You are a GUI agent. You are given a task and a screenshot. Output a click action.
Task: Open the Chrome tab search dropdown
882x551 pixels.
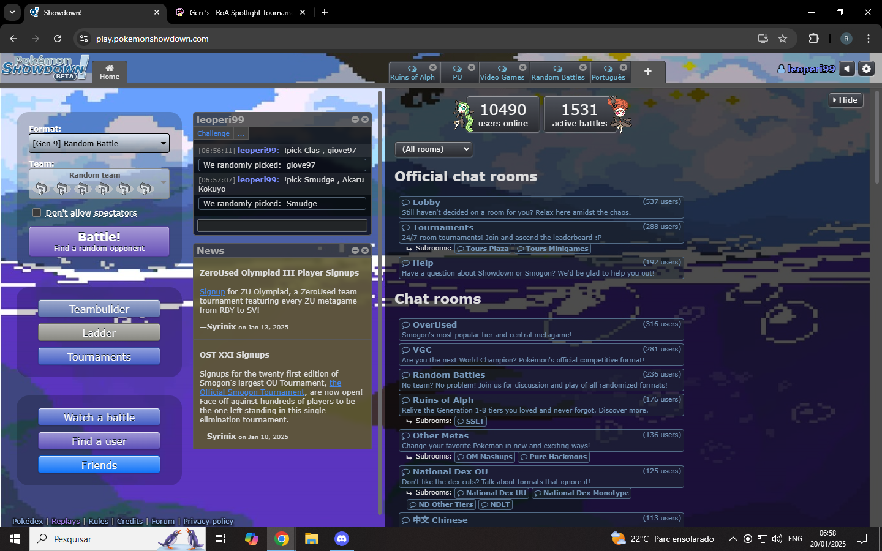(x=12, y=12)
